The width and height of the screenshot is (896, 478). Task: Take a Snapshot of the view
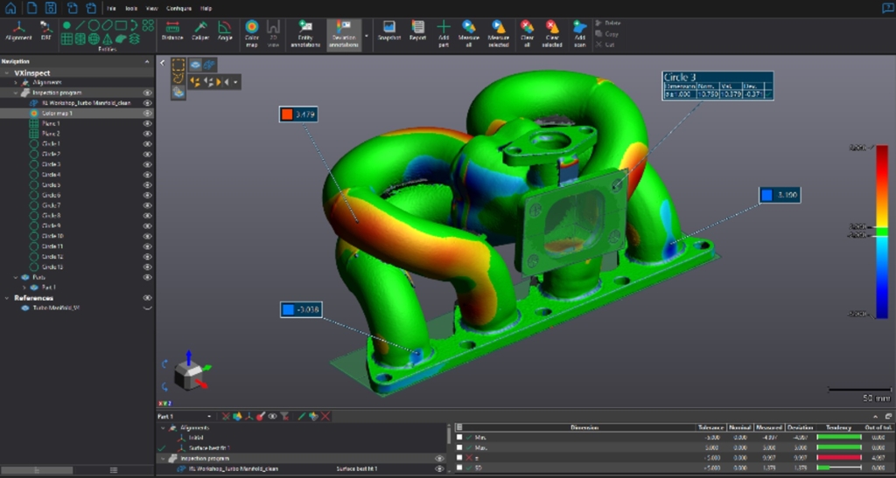(389, 31)
